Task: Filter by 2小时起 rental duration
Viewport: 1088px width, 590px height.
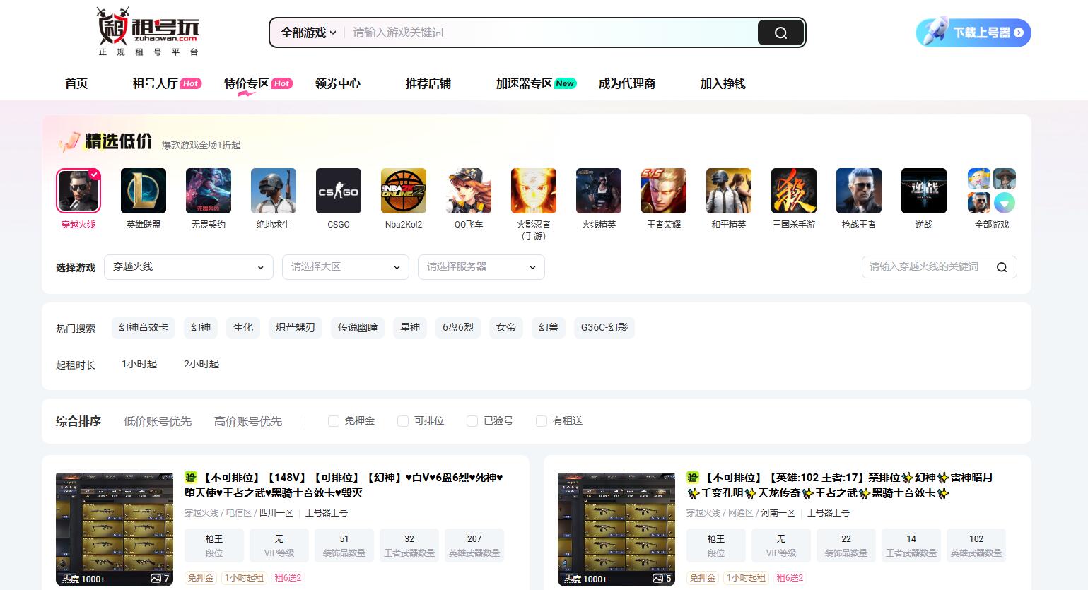Action: 201,365
